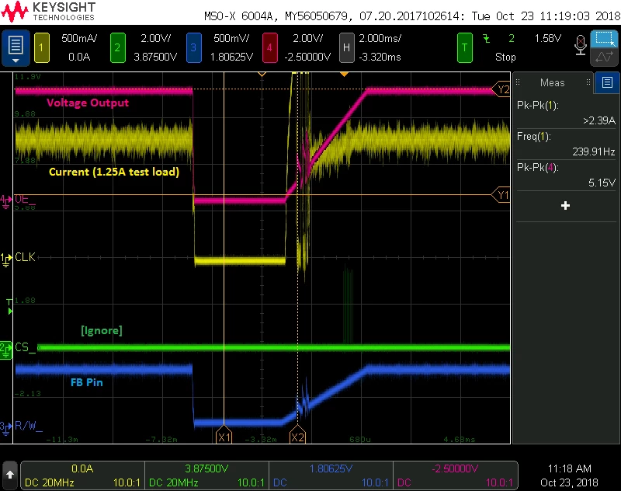Click trigger source channel 2 indicator
This screenshot has height=491, width=621.
(512, 38)
